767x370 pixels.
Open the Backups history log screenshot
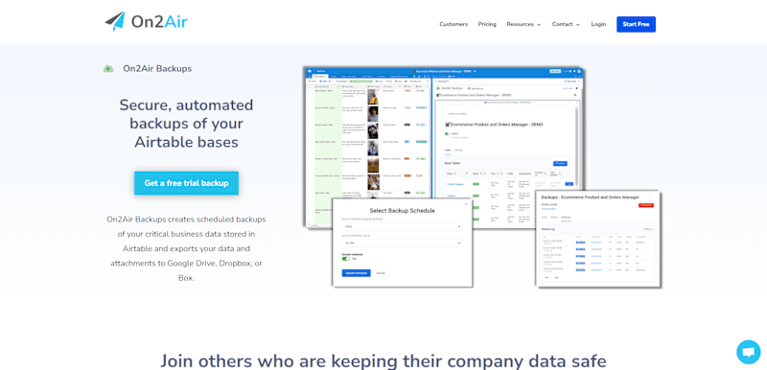(x=598, y=239)
